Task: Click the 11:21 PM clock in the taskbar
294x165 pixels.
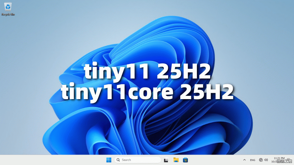Action: (x=279, y=158)
